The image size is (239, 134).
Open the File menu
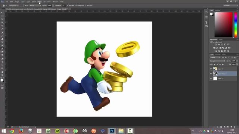[7, 1]
